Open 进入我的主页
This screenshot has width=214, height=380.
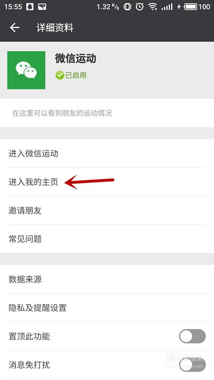107,182
